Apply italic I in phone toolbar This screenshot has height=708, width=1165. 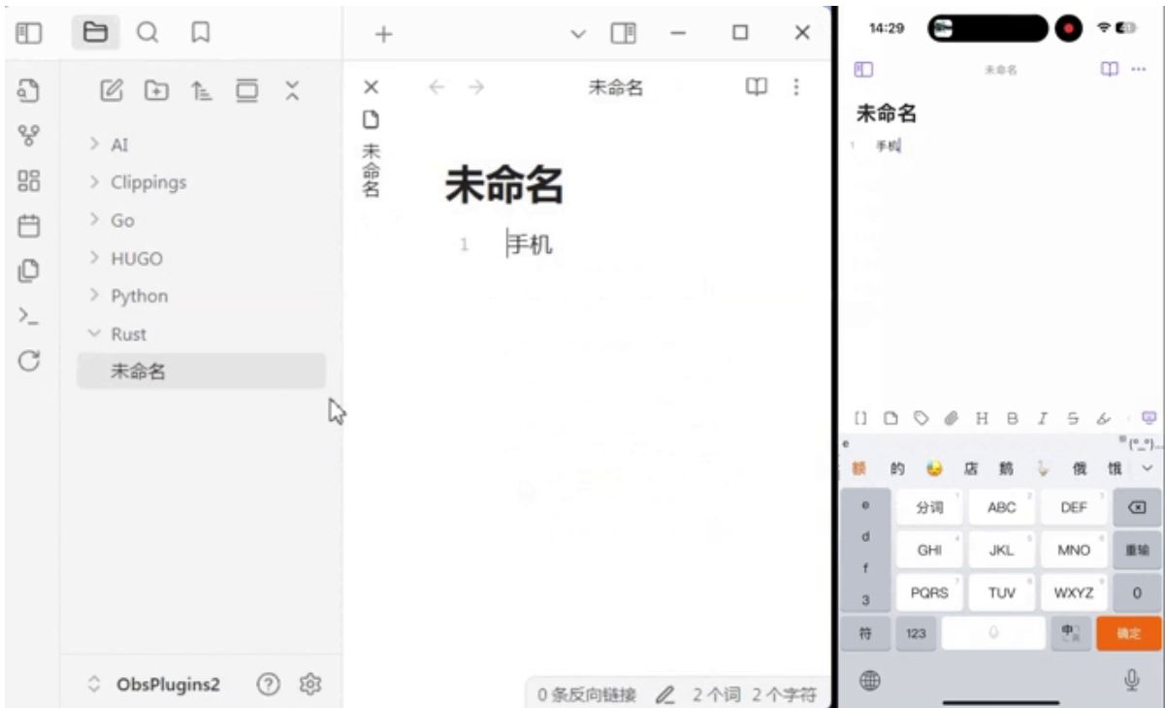coord(1042,418)
